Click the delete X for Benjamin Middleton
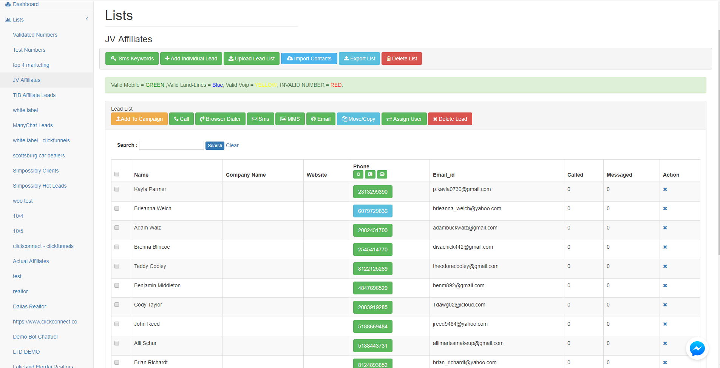720x368 pixels. click(x=665, y=286)
